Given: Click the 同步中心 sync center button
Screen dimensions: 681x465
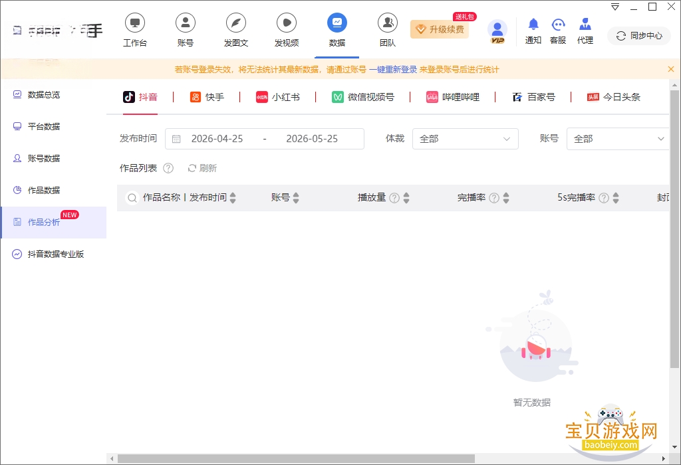Looking at the screenshot, I should 639,36.
